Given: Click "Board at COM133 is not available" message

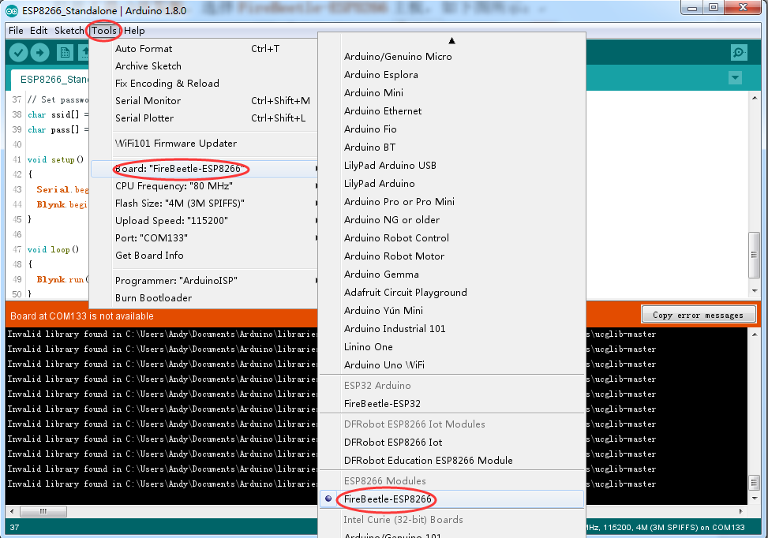Looking at the screenshot, I should click(x=82, y=316).
